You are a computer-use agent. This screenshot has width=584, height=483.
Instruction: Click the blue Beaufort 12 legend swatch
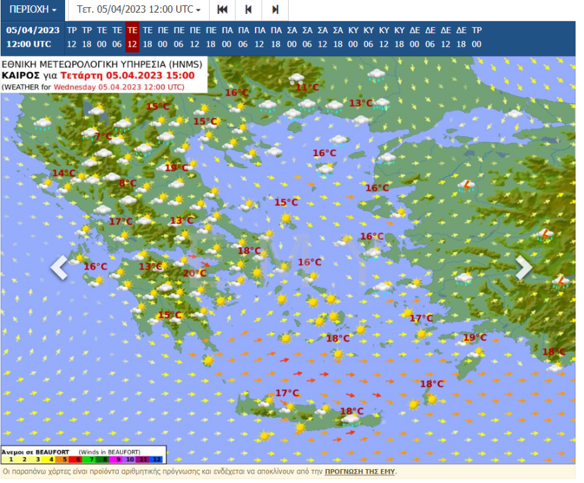point(157,459)
